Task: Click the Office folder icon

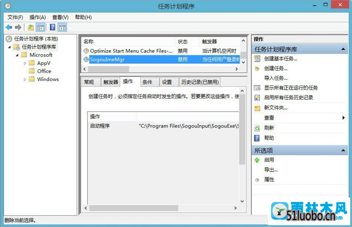Action: point(32,71)
